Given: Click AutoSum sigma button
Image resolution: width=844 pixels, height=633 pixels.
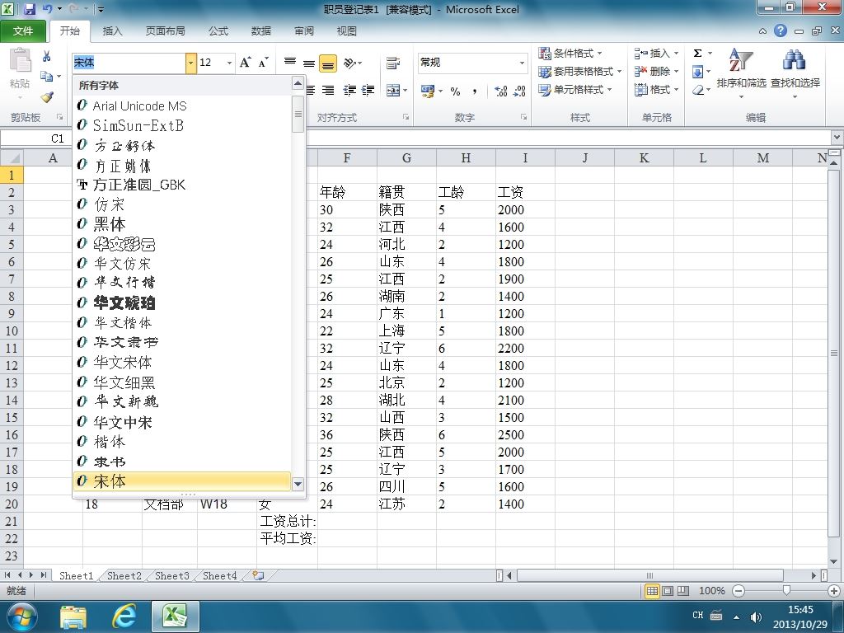Looking at the screenshot, I should (697, 54).
